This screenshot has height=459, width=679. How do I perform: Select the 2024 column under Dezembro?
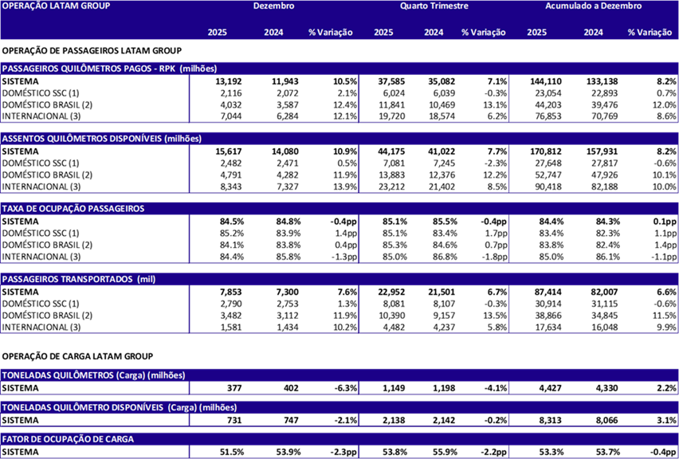pyautogui.click(x=273, y=33)
